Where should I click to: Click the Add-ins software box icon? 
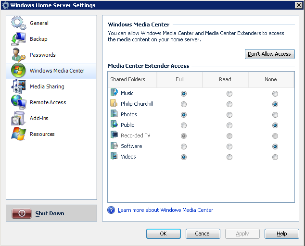[18, 118]
